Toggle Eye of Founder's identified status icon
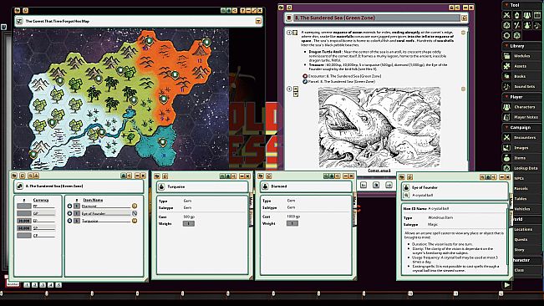The width and height of the screenshot is (544, 306). click(135, 213)
